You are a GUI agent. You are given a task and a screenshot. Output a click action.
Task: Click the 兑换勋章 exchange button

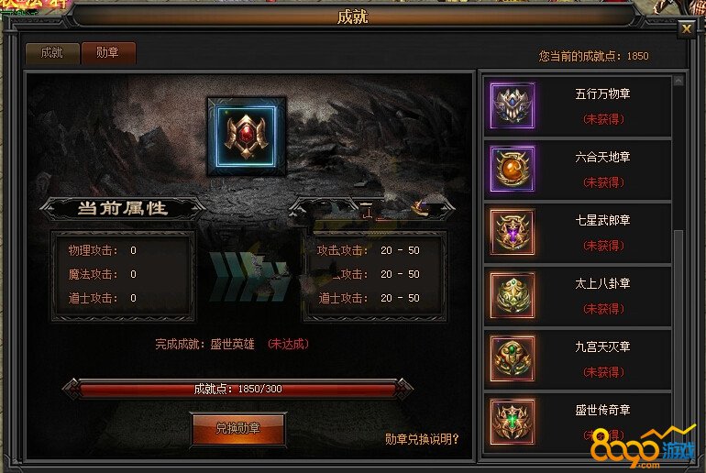click(x=237, y=428)
